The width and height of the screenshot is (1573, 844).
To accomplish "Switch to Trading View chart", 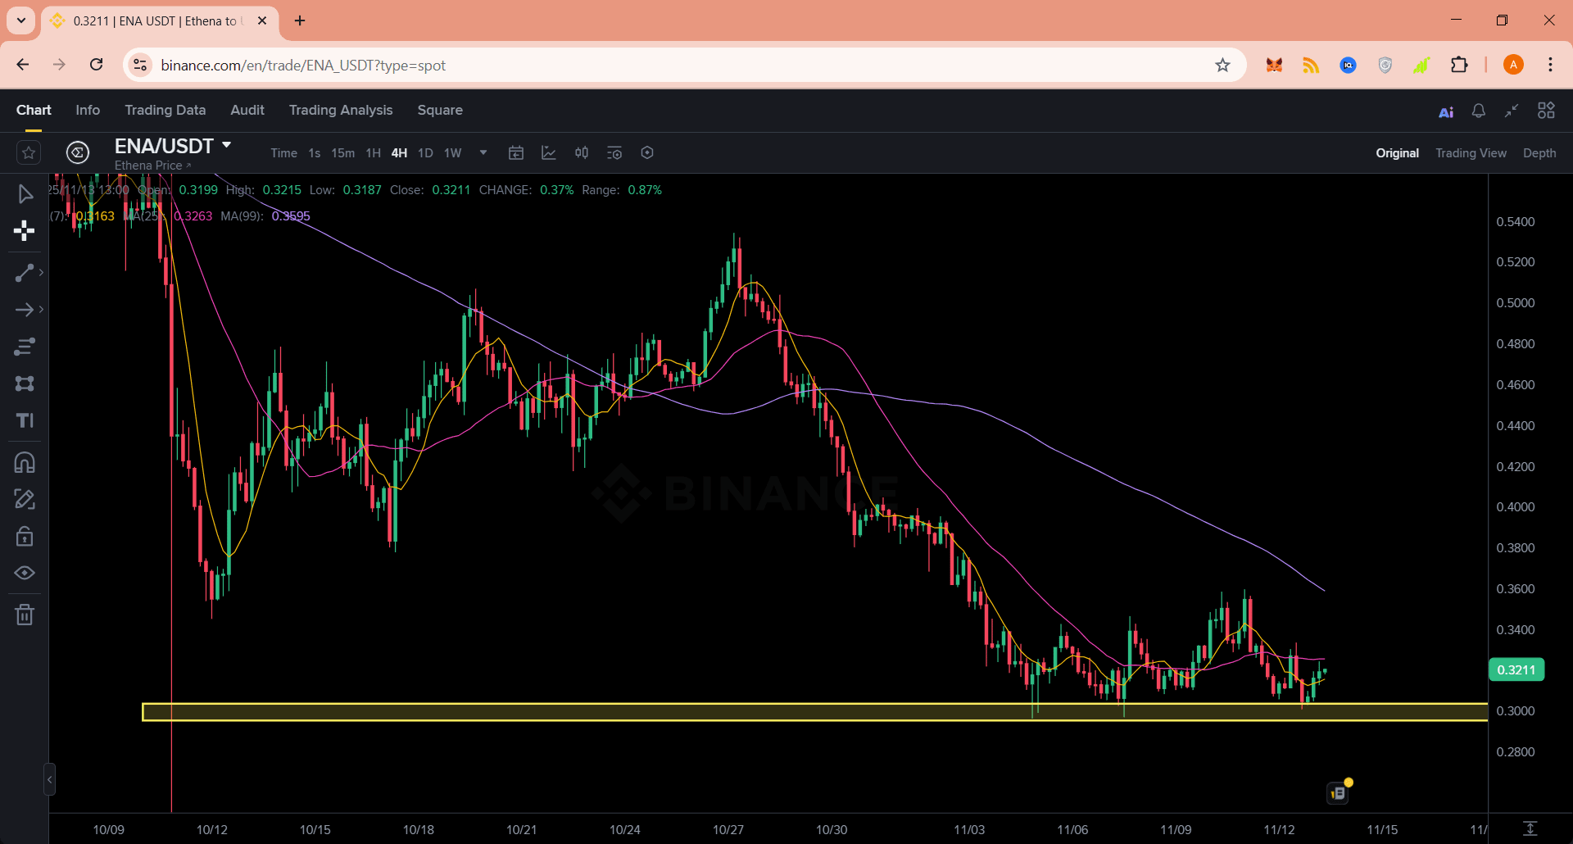I will 1471,153.
